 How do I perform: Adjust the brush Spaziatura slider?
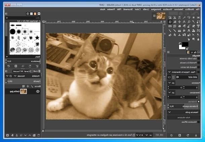click(x=23, y=61)
